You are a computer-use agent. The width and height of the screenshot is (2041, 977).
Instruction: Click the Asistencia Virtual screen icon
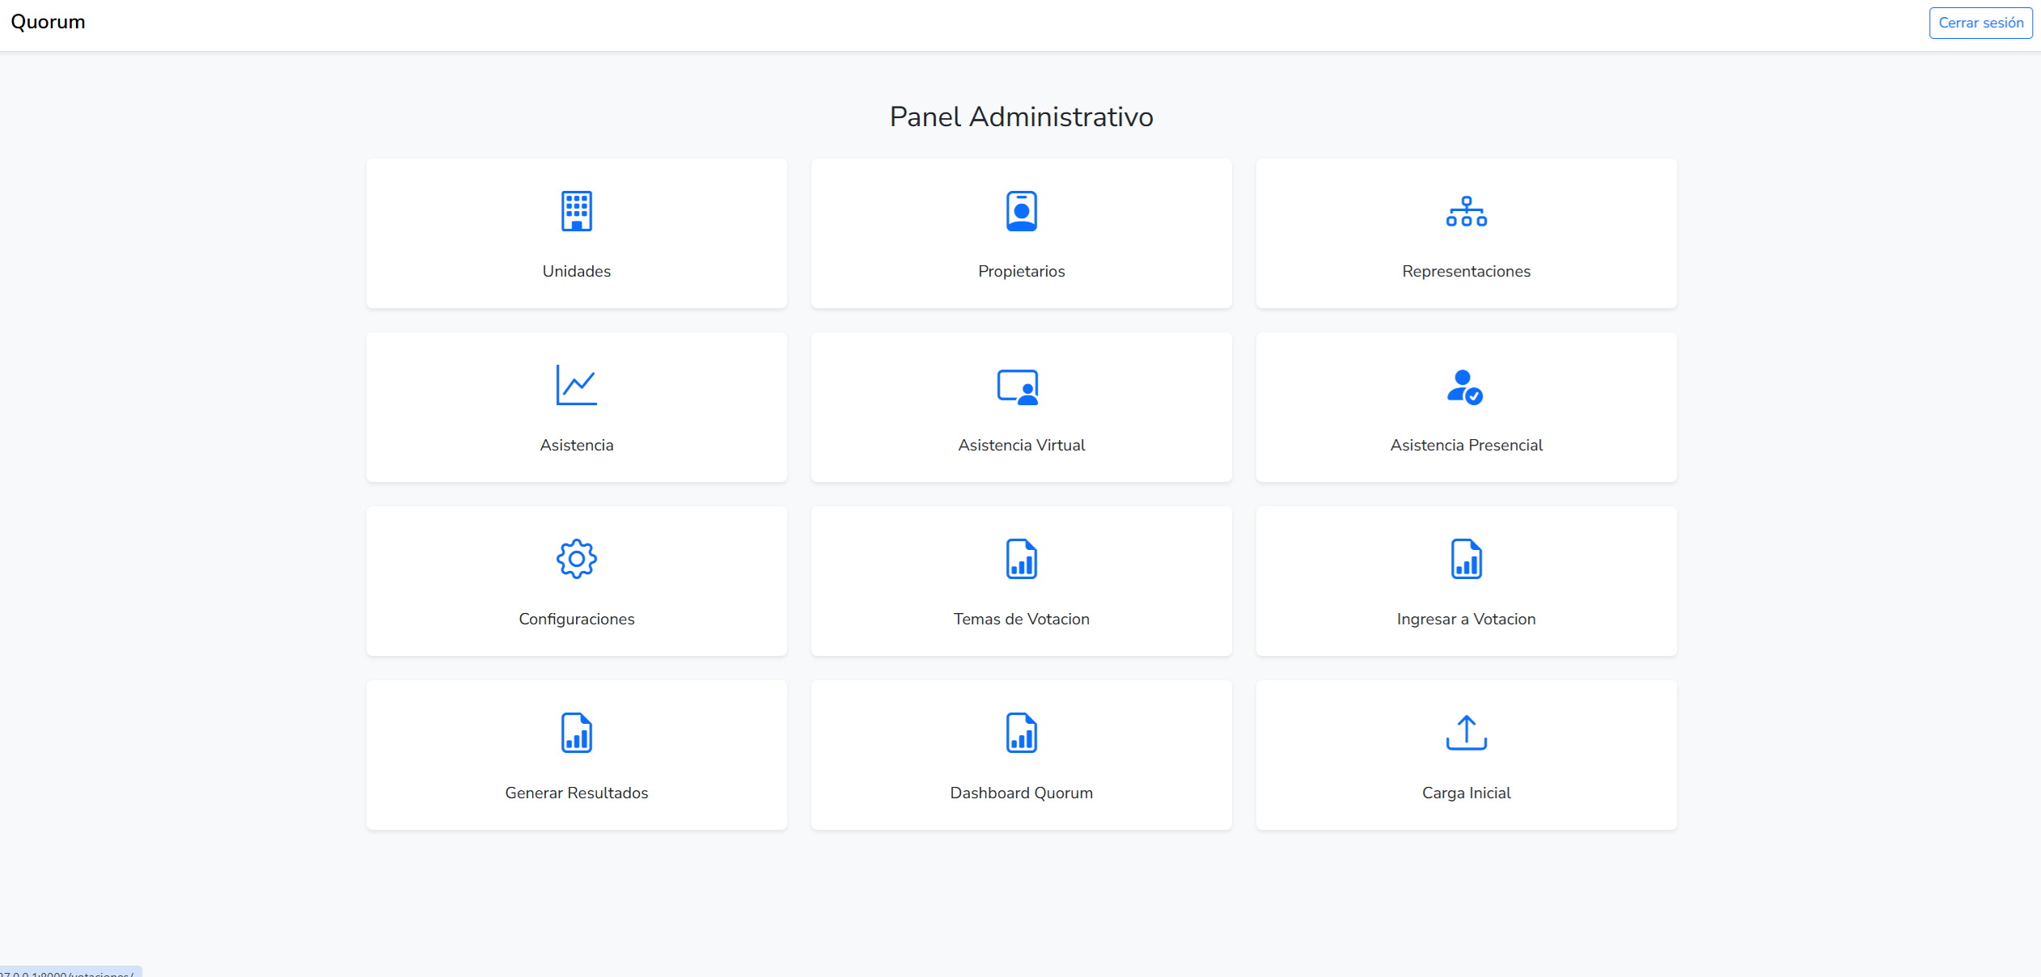1018,387
